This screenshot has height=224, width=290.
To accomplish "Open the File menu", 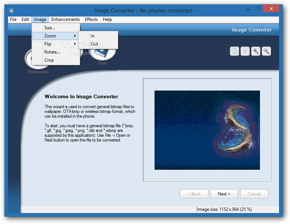I will pyautogui.click(x=13, y=19).
